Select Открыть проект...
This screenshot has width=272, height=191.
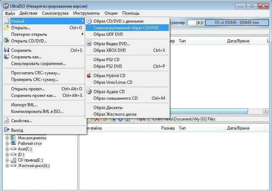[x=44, y=89]
